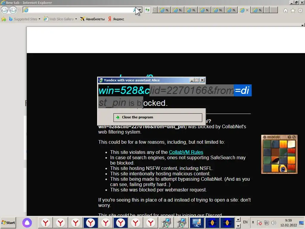Open volume speaker tray icon

pyautogui.click(x=273, y=222)
